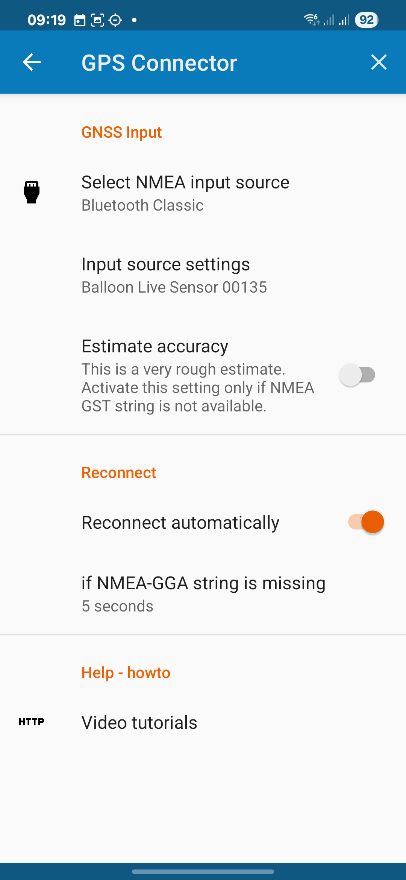Image resolution: width=406 pixels, height=880 pixels.
Task: Tap the Estimate accuracy description text
Action: pyautogui.click(x=198, y=388)
